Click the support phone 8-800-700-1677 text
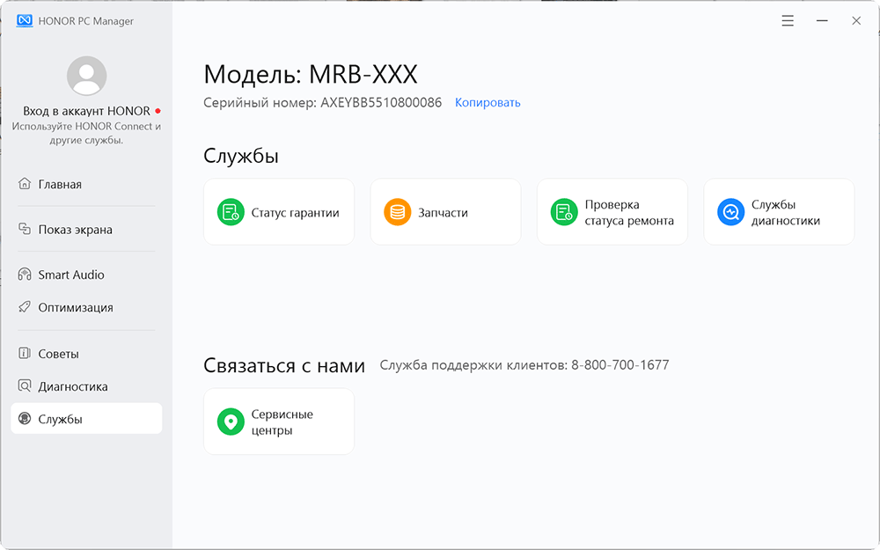 [x=620, y=365]
